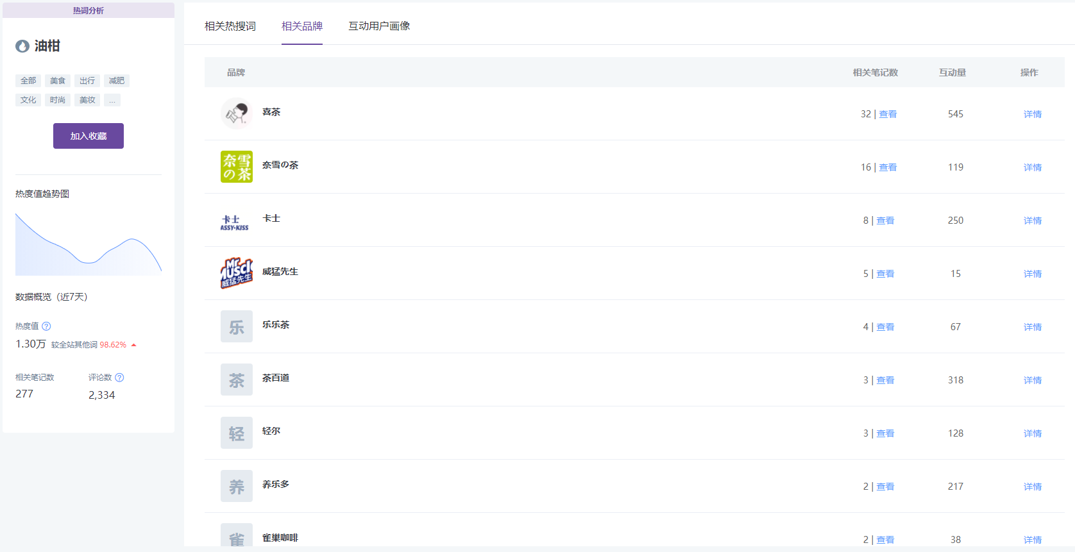
Task: Click the 乐乐茶 placeholder logo
Action: [x=237, y=326]
